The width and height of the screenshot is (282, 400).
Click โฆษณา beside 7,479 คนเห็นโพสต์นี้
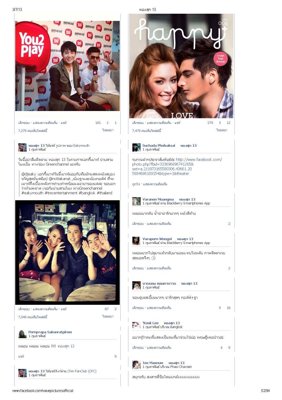click(222, 130)
